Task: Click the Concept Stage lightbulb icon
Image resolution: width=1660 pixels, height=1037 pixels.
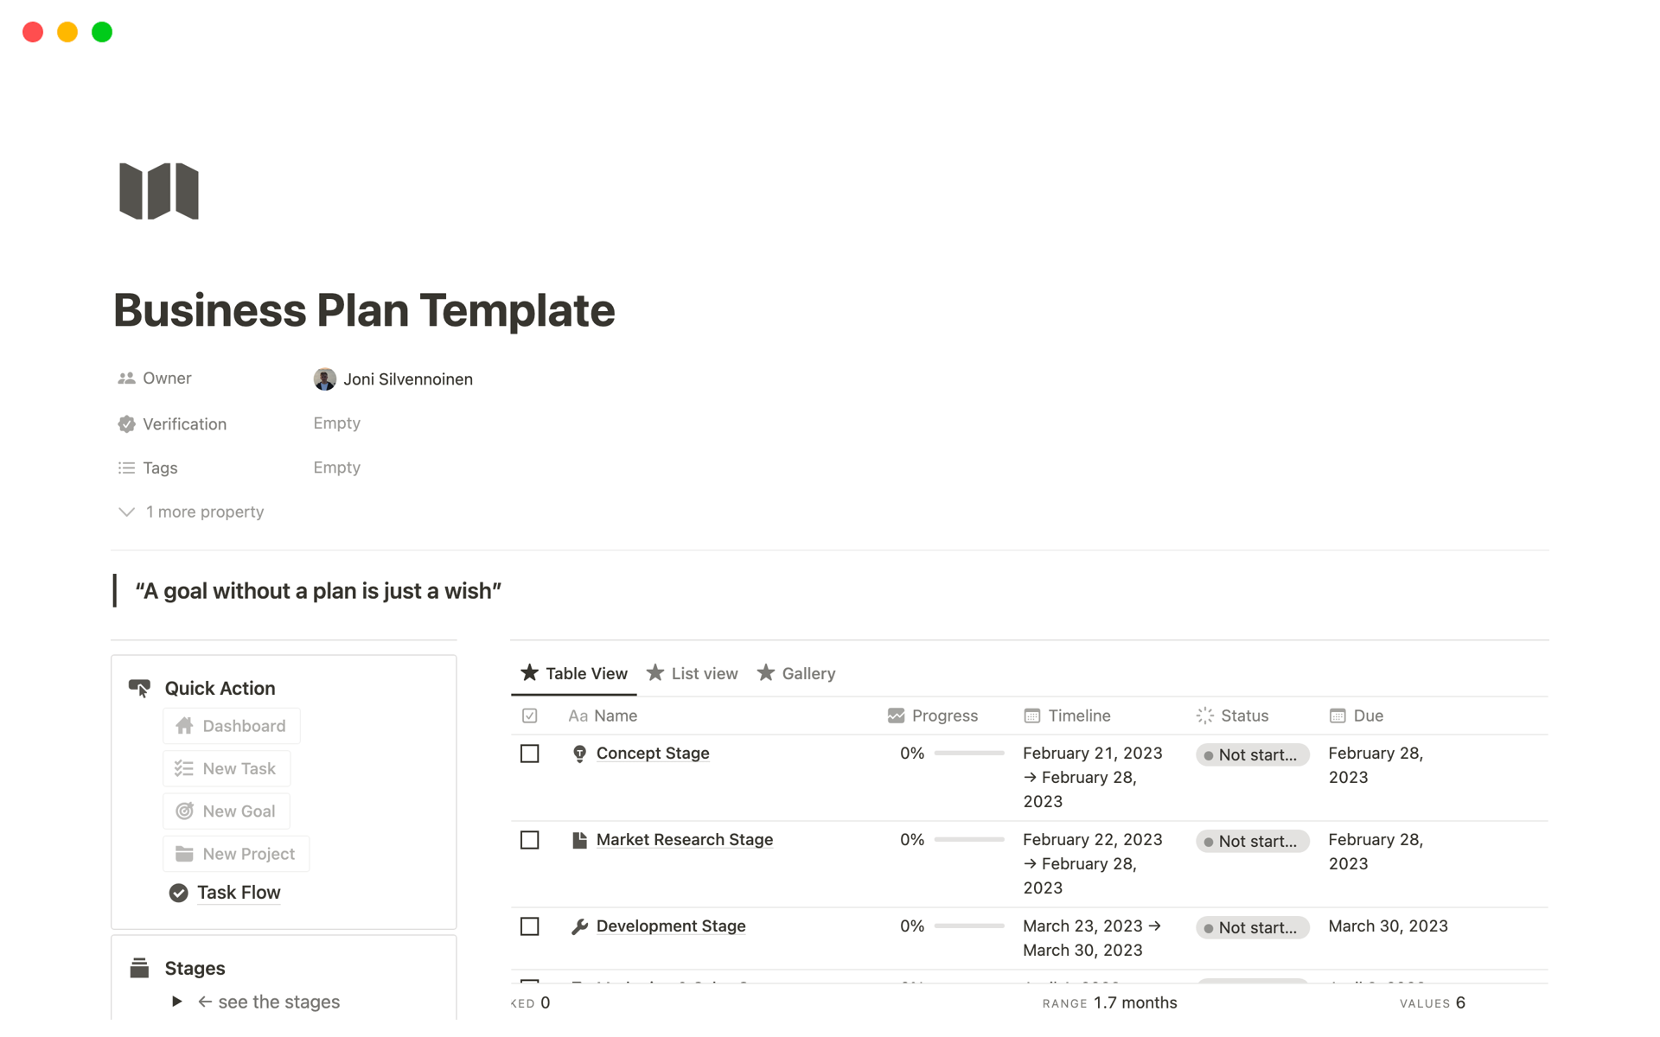Action: [x=581, y=753]
